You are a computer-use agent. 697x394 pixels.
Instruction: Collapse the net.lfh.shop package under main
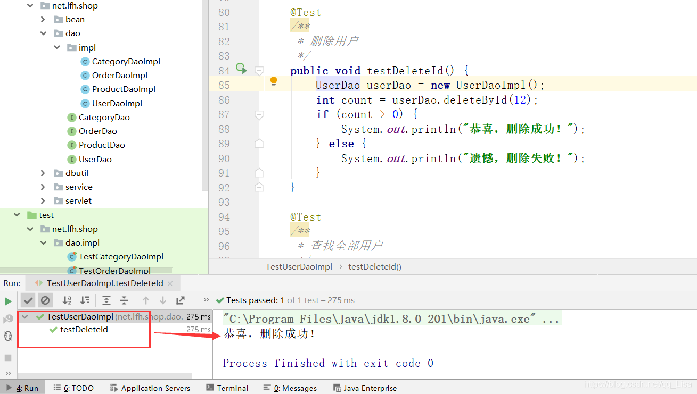tap(30, 6)
